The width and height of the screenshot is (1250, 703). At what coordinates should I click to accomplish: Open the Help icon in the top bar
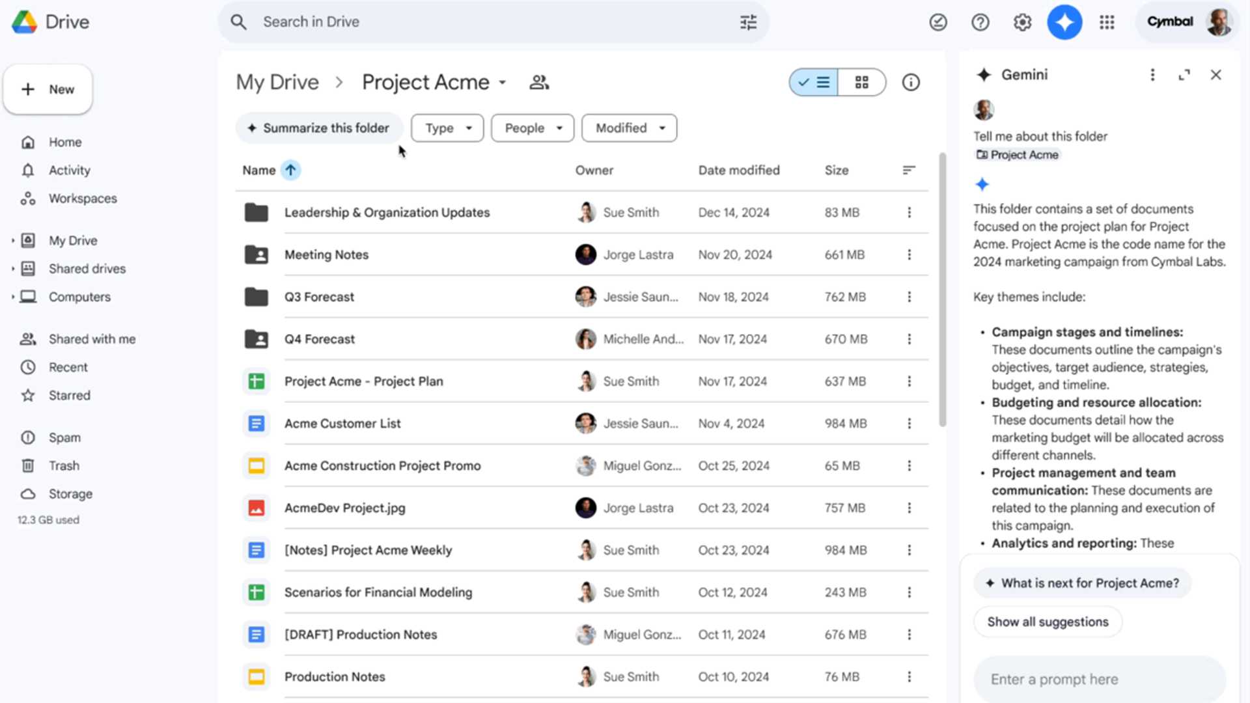click(980, 21)
